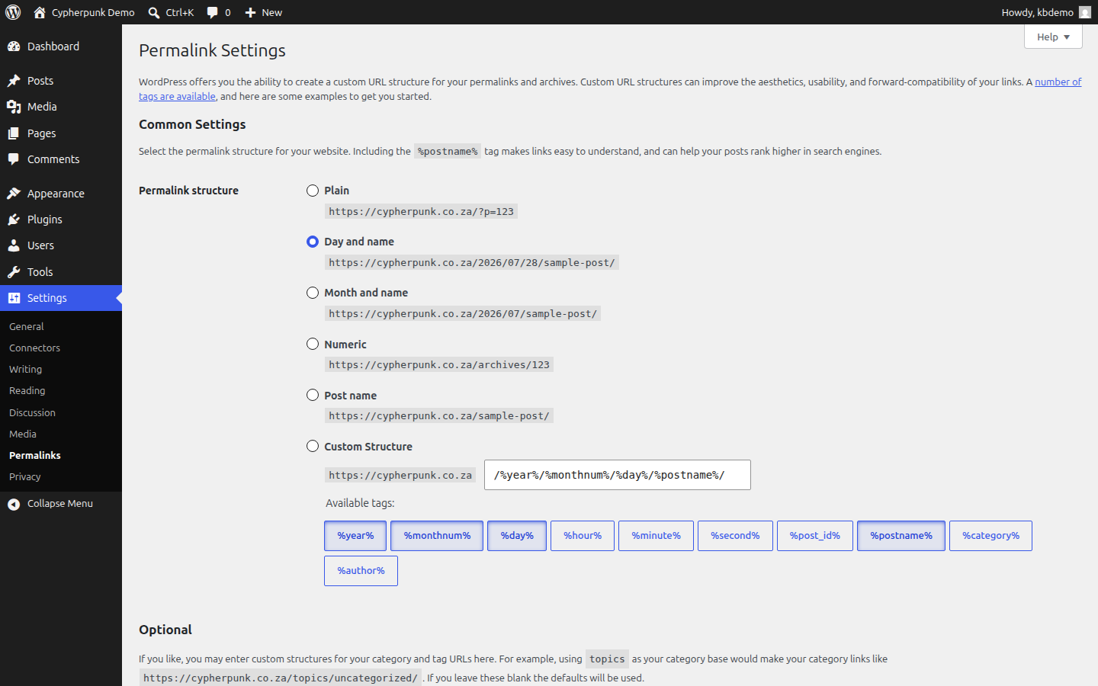Click the home icon beside Cypherpunk Demo

40,12
